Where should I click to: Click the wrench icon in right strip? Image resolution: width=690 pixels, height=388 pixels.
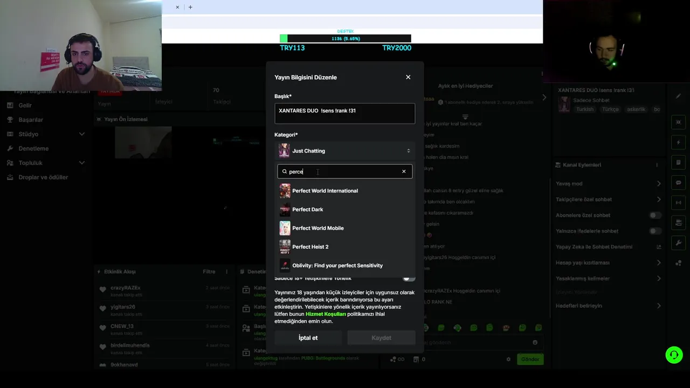[x=678, y=243]
